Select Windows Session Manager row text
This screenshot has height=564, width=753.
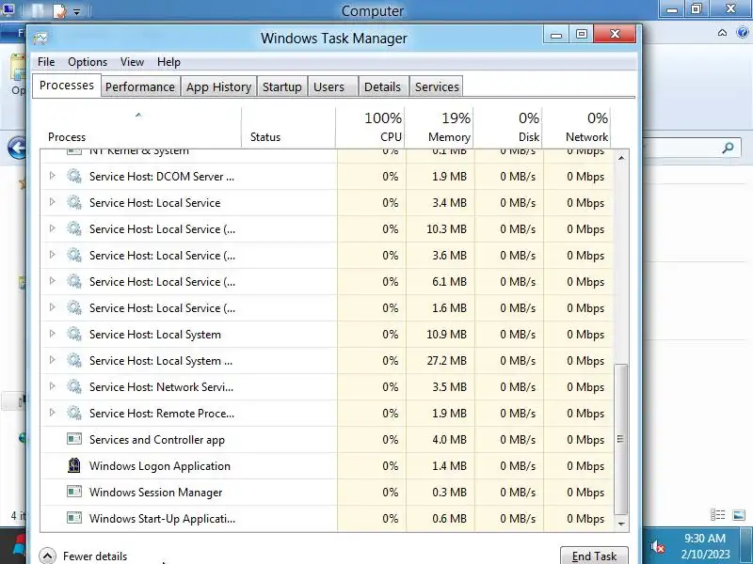click(x=155, y=493)
